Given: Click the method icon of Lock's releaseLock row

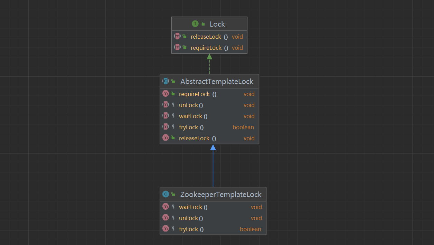Looking at the screenshot, I should (177, 36).
